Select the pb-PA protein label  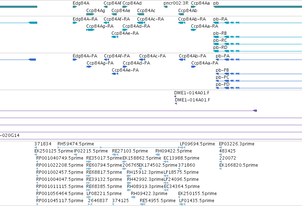223,56
